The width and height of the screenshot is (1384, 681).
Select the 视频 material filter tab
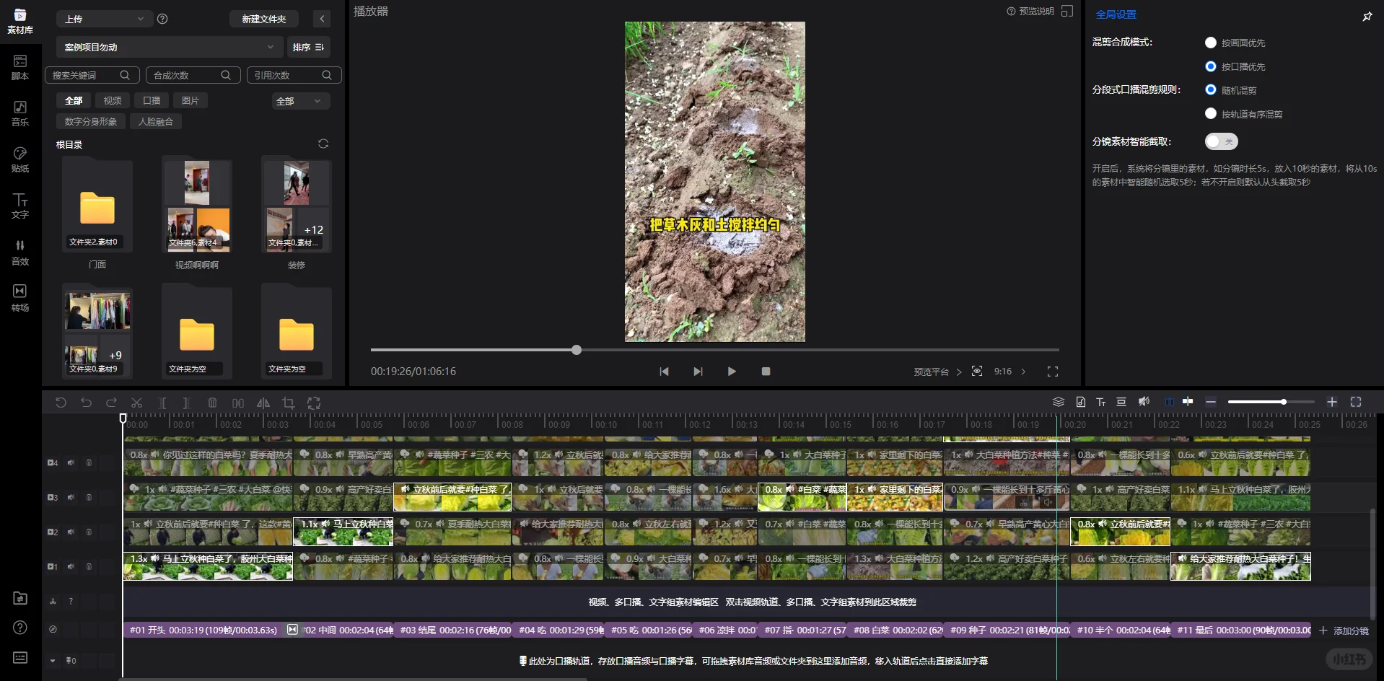[112, 100]
